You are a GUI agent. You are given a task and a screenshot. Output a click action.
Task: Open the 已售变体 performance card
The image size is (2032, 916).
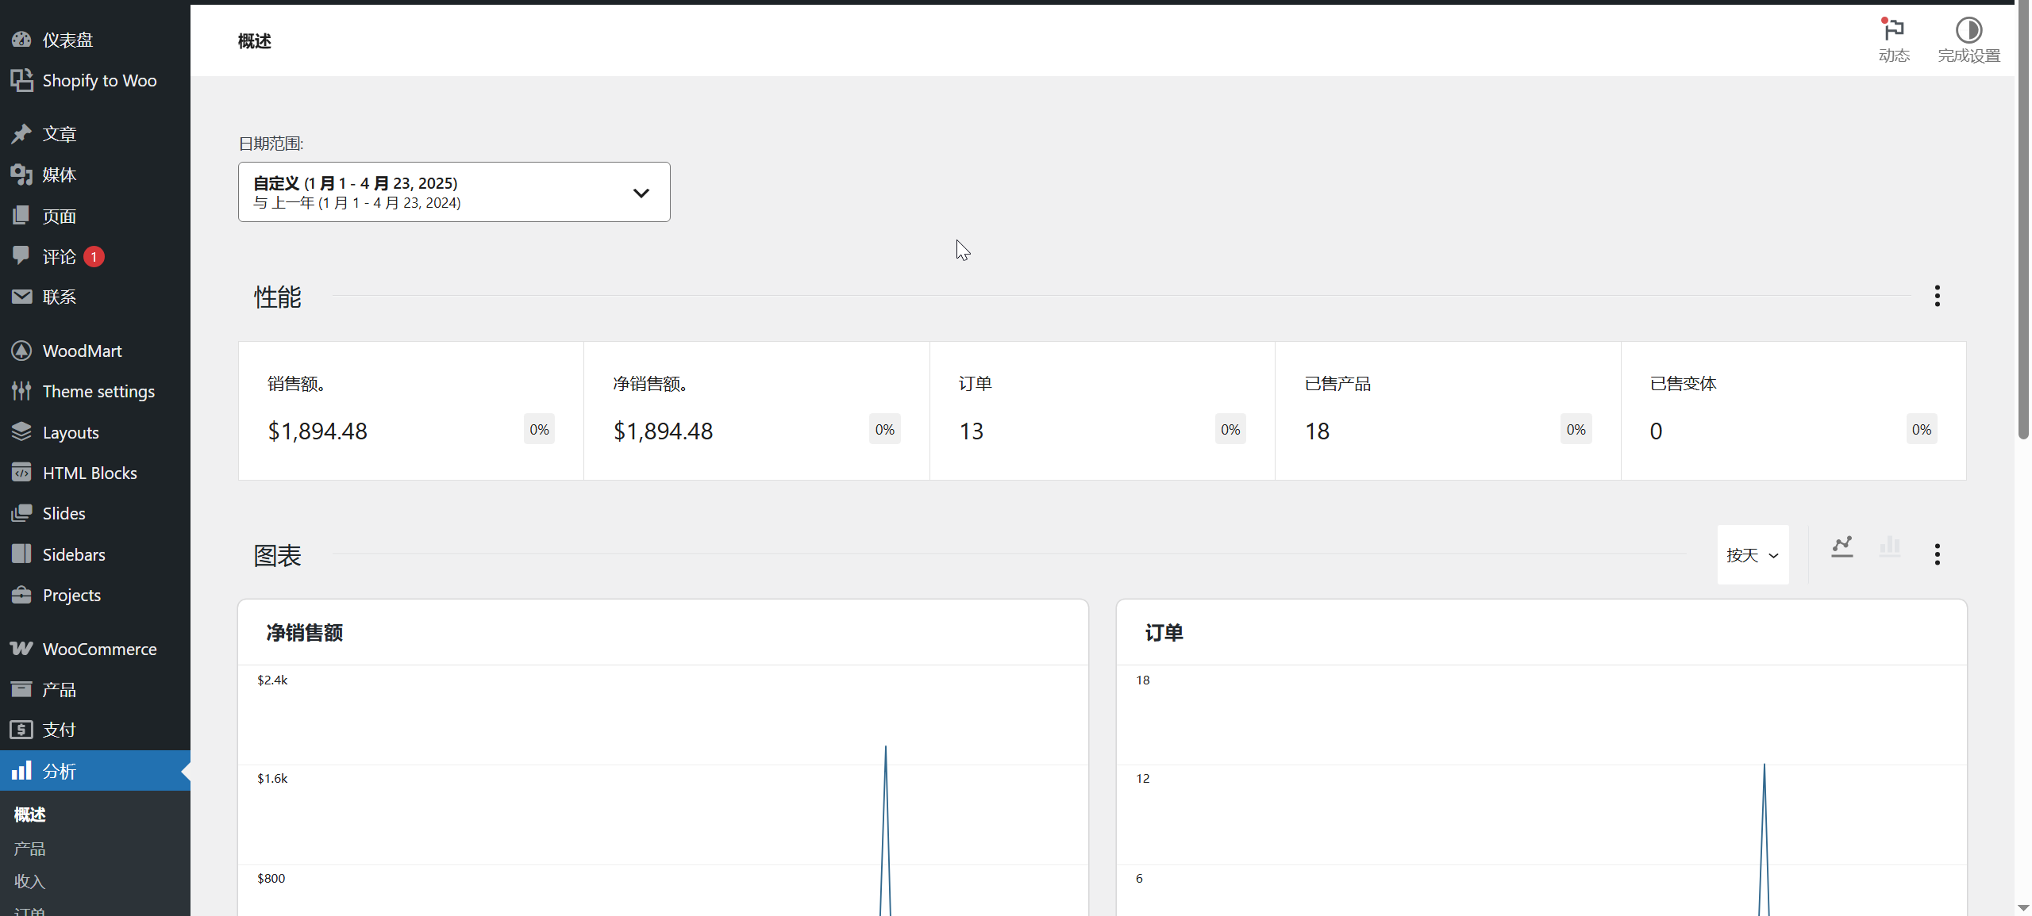pos(1794,411)
